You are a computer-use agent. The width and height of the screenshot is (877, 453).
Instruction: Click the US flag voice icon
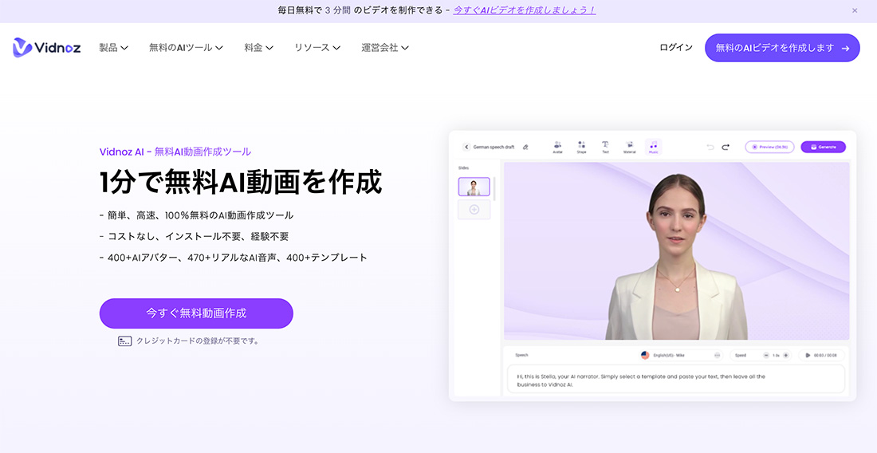click(645, 355)
